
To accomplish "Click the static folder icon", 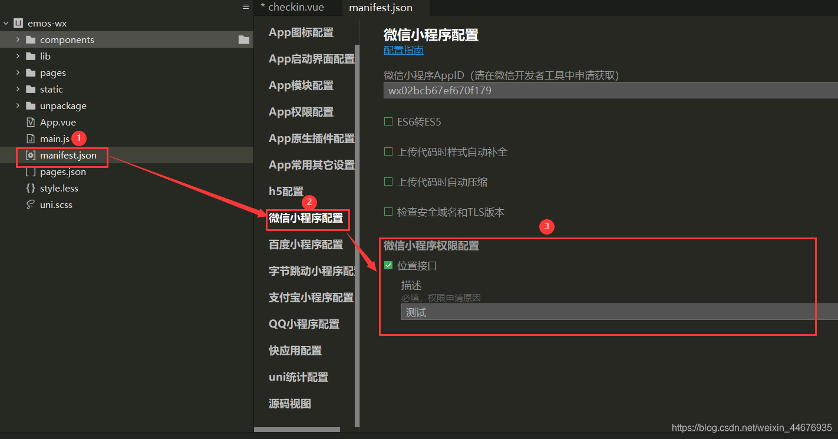I will tap(31, 90).
